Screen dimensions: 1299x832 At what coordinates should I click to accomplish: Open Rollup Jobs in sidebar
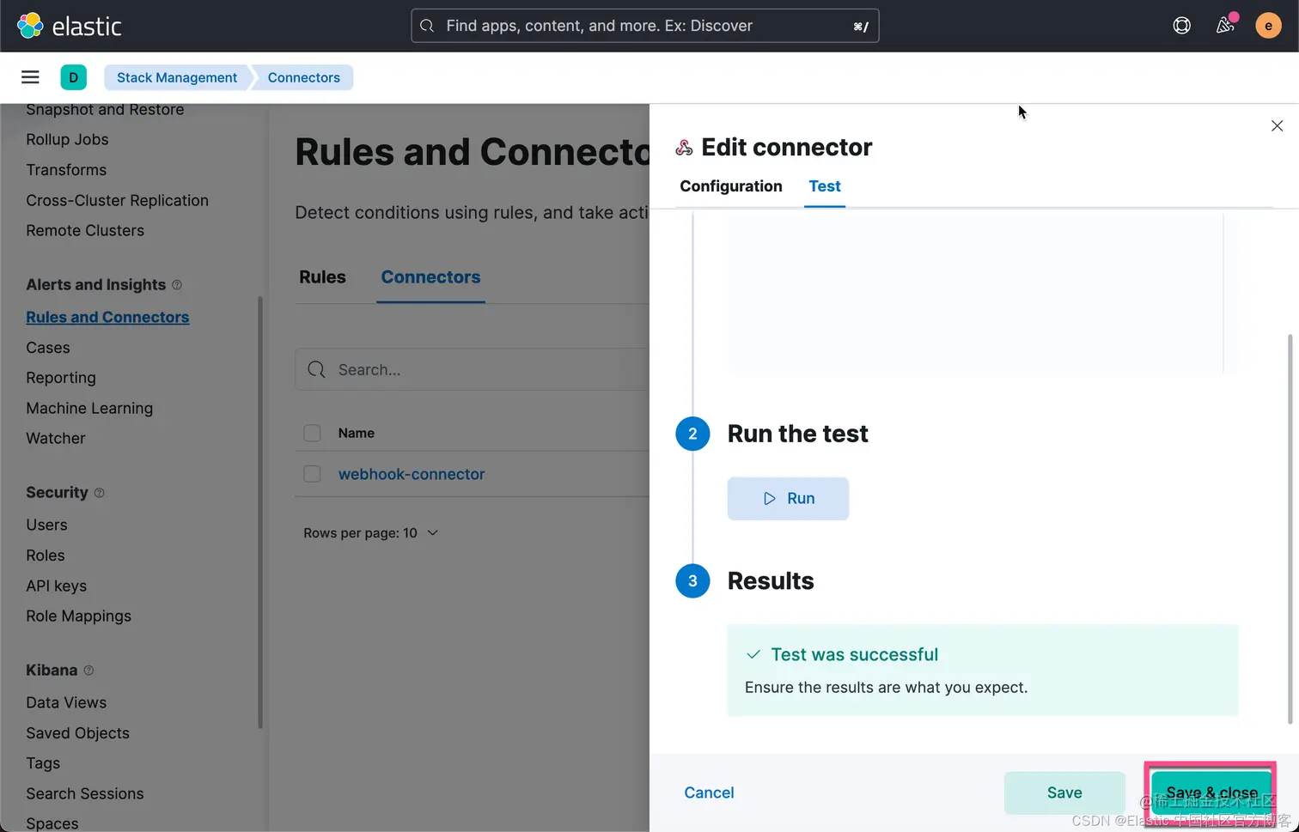[x=67, y=140]
